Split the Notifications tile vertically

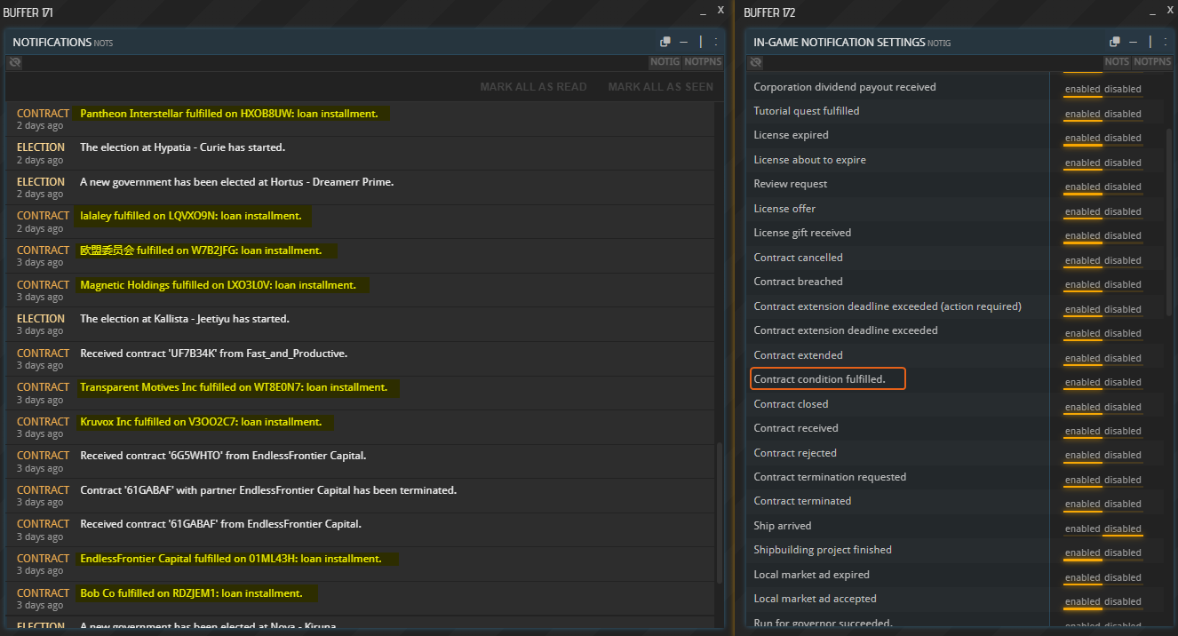click(701, 42)
